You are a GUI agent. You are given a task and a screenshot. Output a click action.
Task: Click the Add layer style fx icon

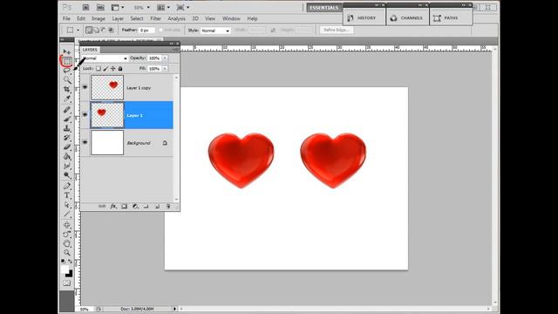tap(113, 206)
